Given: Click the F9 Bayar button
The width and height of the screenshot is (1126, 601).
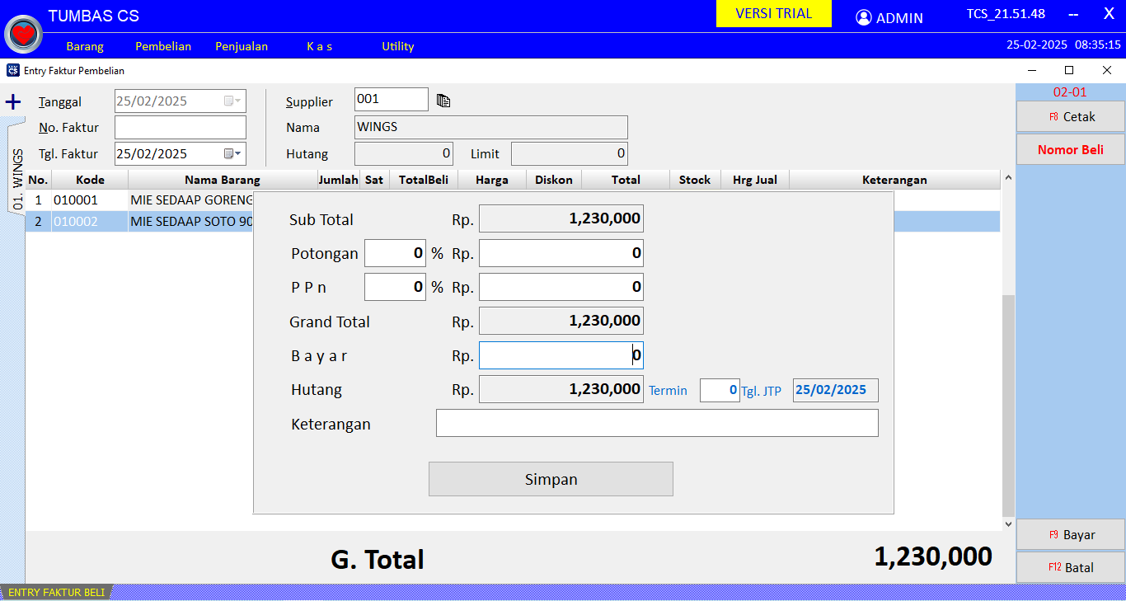Looking at the screenshot, I should (x=1070, y=534).
